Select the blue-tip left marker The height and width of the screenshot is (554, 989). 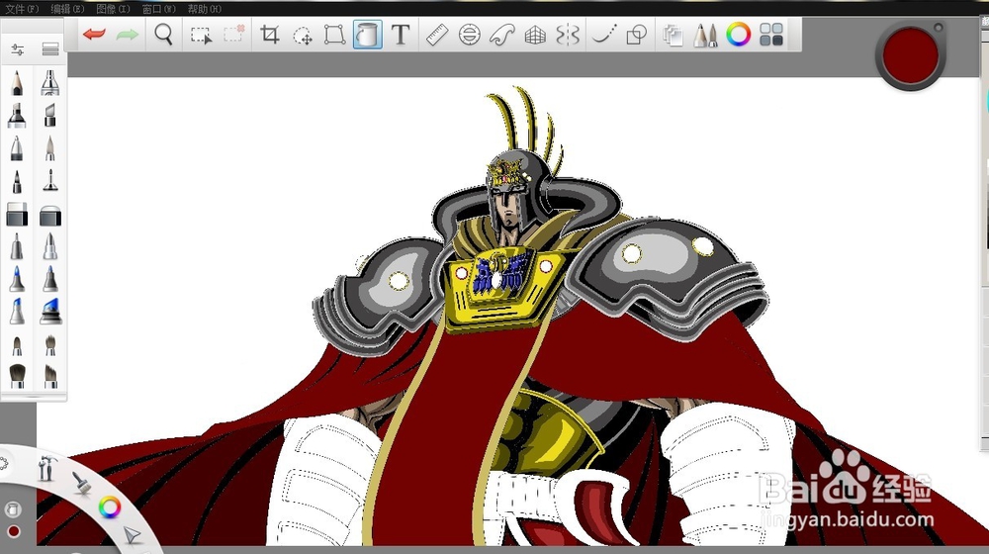tap(17, 278)
